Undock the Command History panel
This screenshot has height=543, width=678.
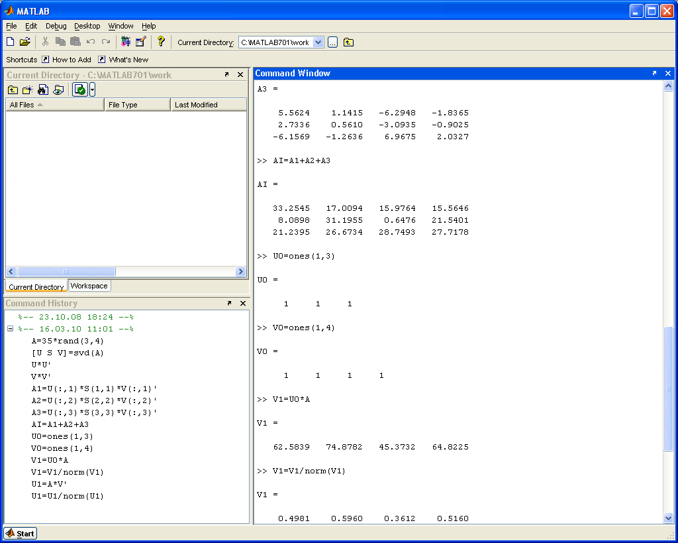[229, 304]
